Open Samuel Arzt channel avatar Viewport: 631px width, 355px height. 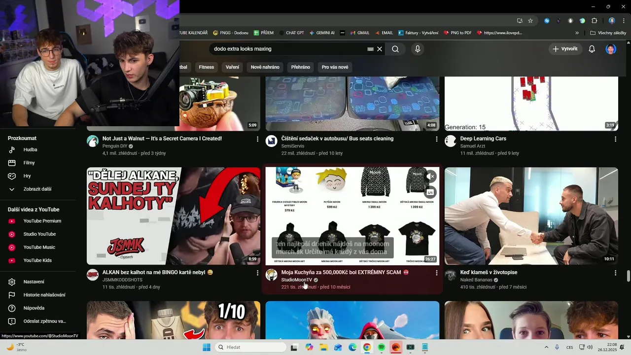451,142
